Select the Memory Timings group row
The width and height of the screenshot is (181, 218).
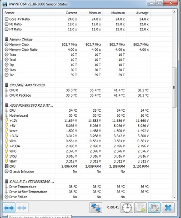click(88, 40)
